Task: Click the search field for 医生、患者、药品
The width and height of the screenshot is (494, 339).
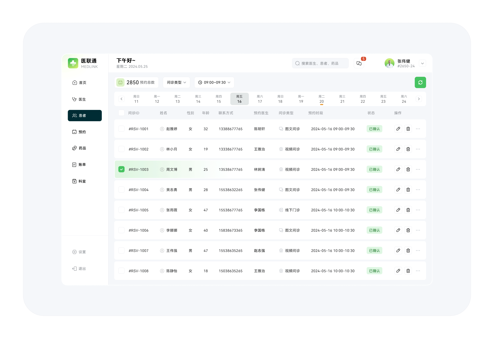Action: coord(320,63)
